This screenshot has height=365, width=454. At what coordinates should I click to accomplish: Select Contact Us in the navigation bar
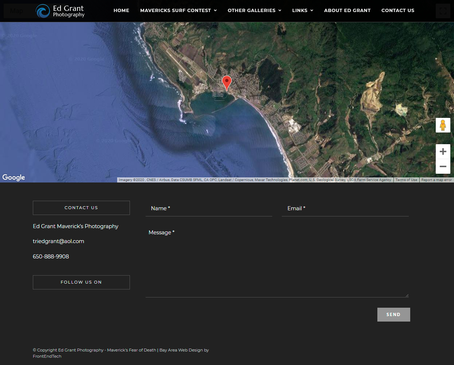click(x=397, y=11)
